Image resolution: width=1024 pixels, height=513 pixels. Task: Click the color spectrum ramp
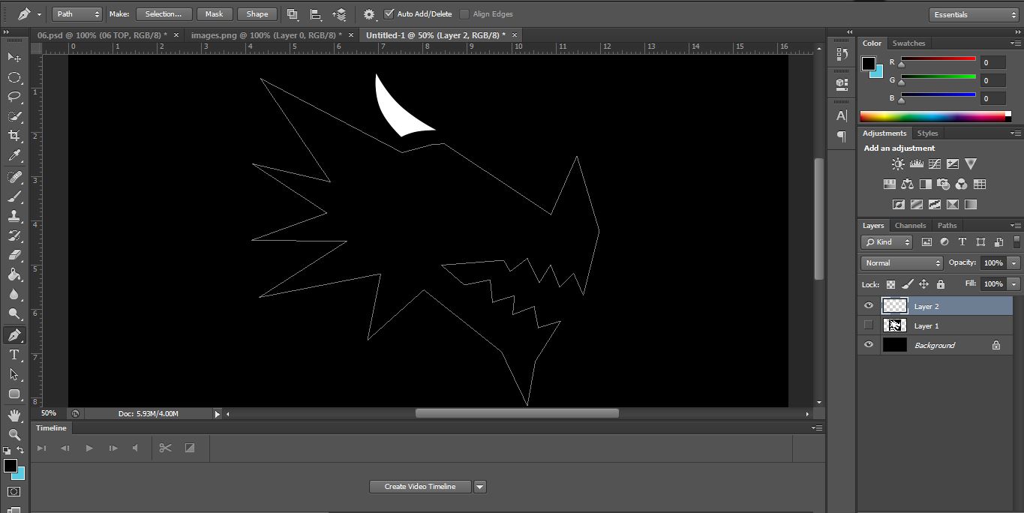pos(932,117)
